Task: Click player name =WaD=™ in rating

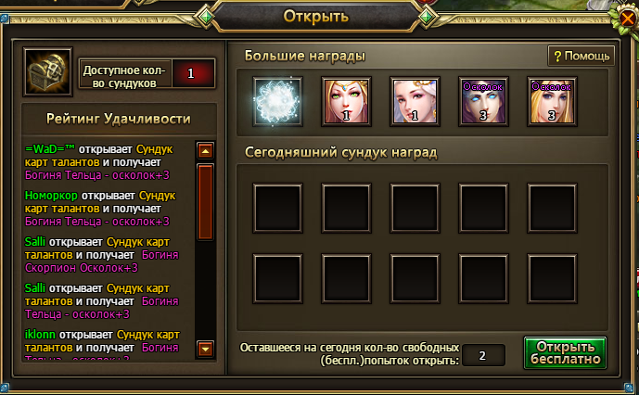Action: (x=50, y=149)
